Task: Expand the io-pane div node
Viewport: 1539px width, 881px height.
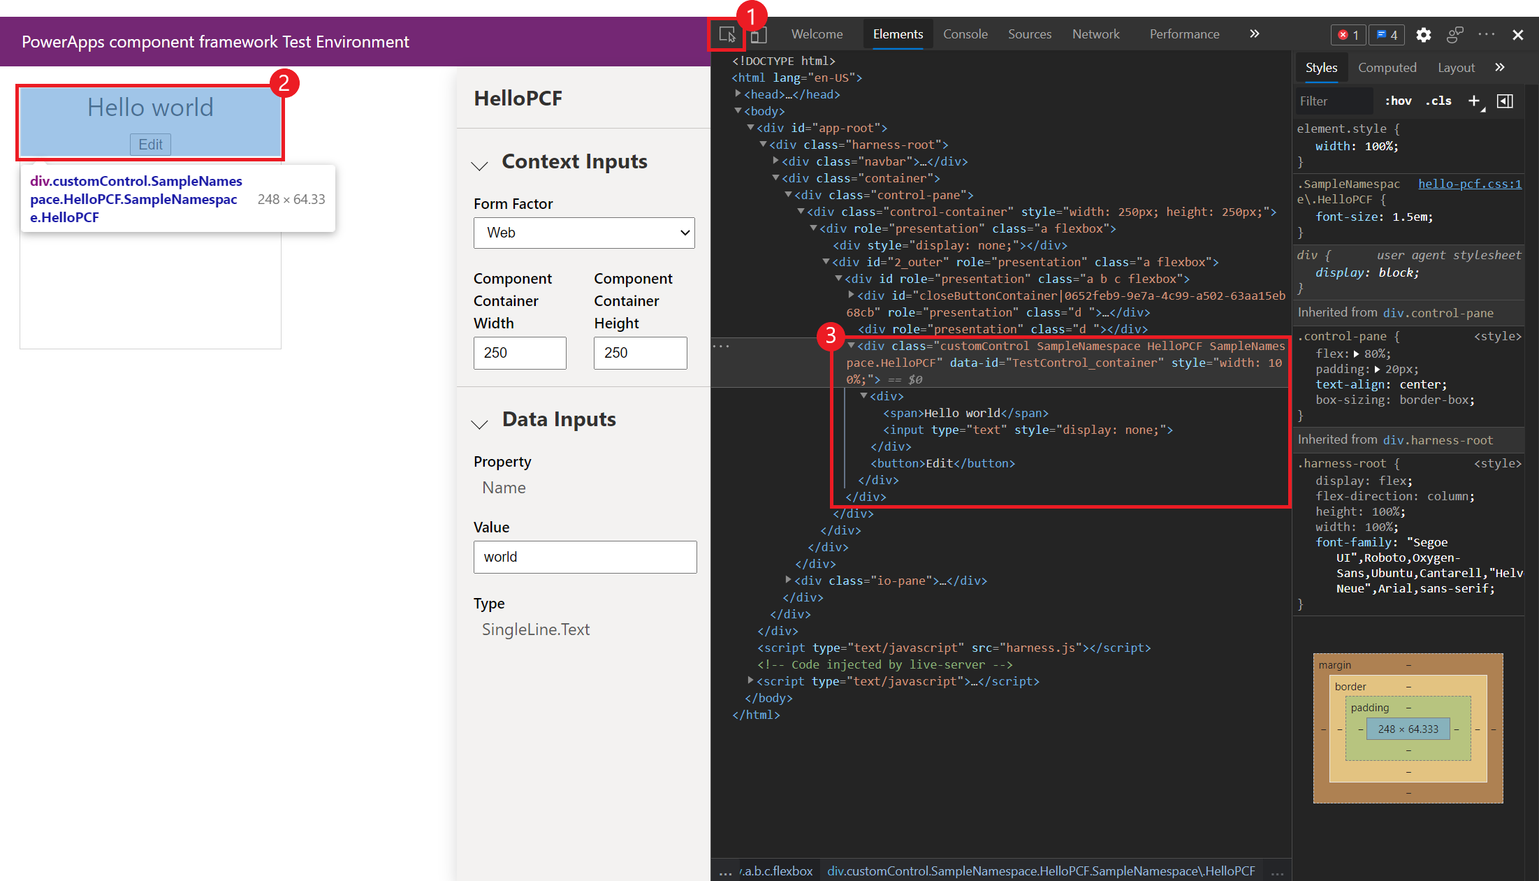Action: click(x=788, y=579)
